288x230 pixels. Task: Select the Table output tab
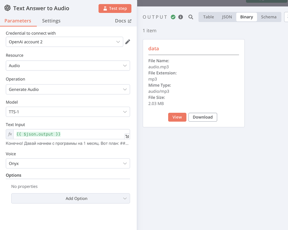208,17
